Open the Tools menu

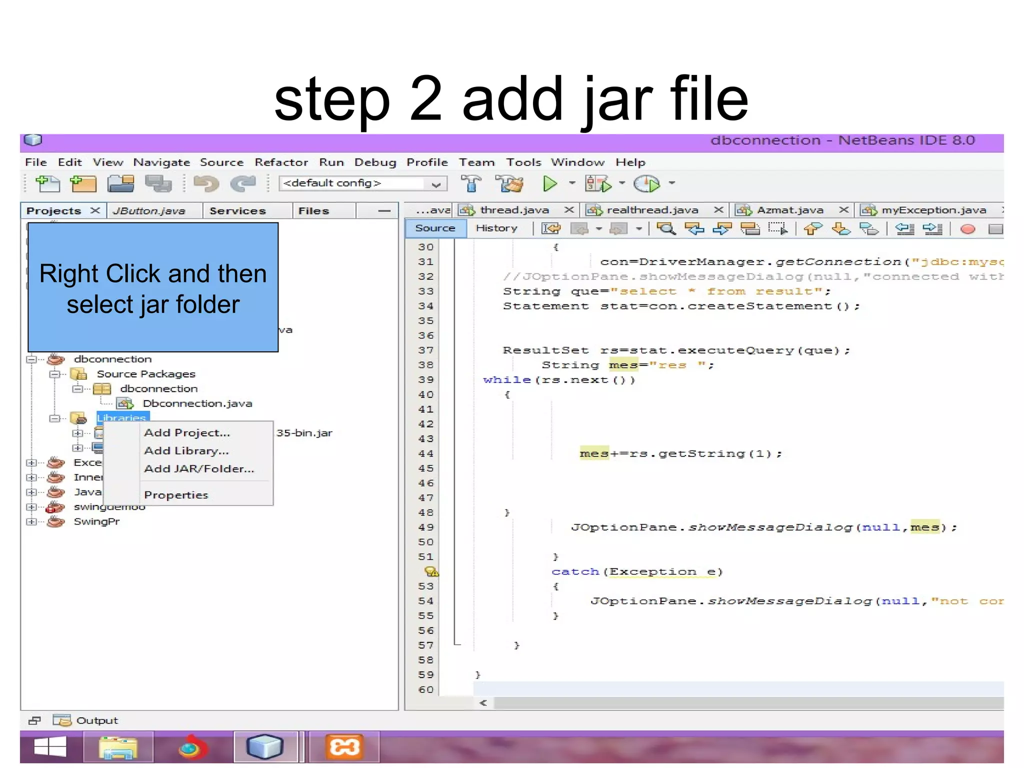click(523, 162)
